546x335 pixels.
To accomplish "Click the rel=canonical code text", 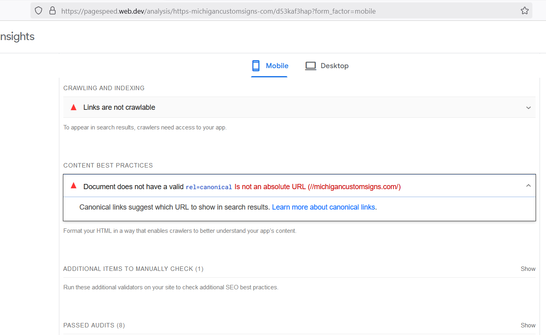I will click(x=209, y=187).
